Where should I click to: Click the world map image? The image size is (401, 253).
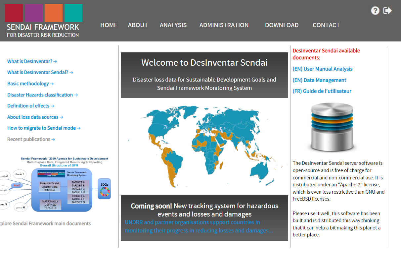pyautogui.click(x=204, y=147)
